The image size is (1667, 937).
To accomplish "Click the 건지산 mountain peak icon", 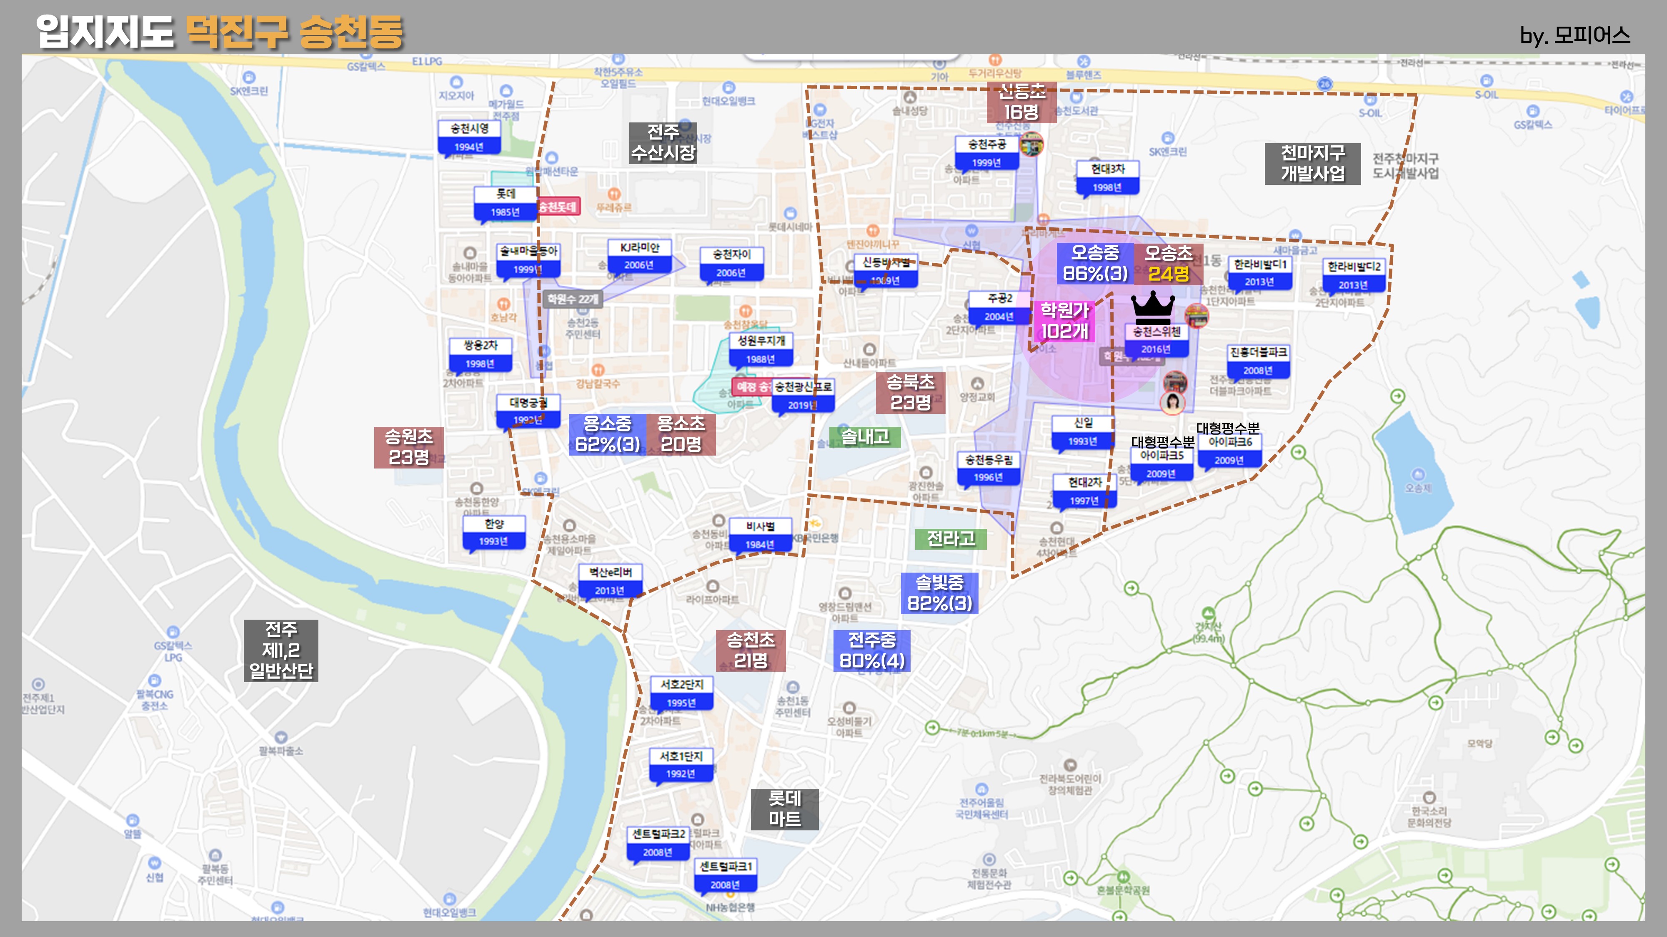I will 1208,612.
